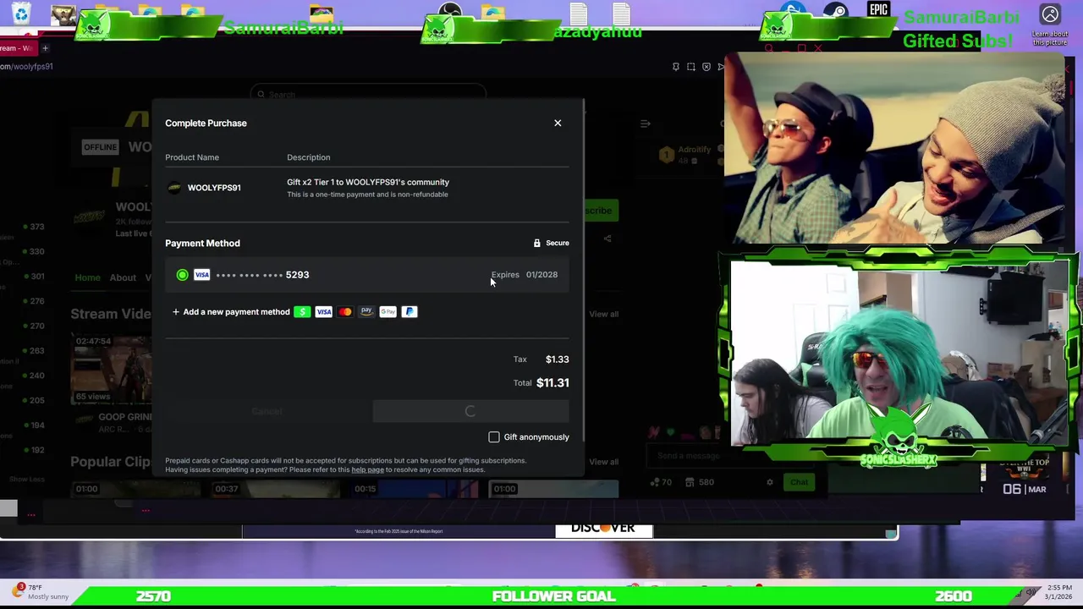Check the Gift anonymously checkbox

(x=494, y=437)
